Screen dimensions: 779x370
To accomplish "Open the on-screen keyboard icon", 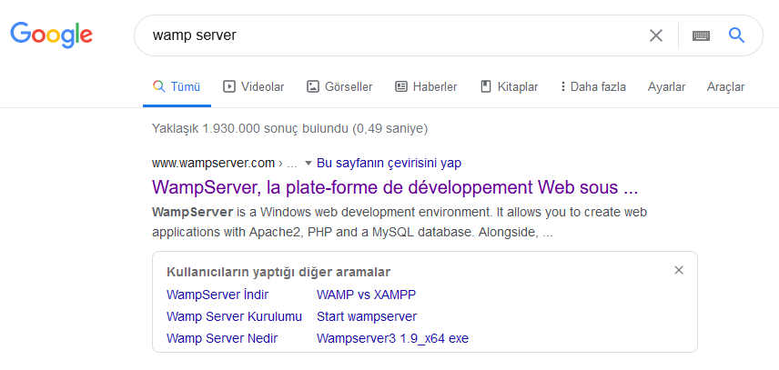I will point(701,35).
